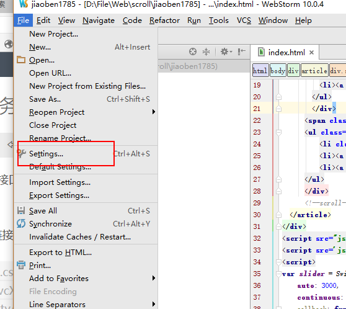Select Close Project menu item
This screenshot has width=346, height=309.
[86, 125]
